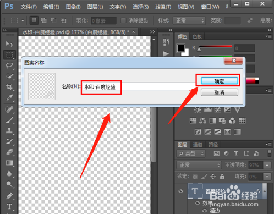The width and height of the screenshot is (274, 214).
Task: Select the Pen tool
Action: (9, 196)
